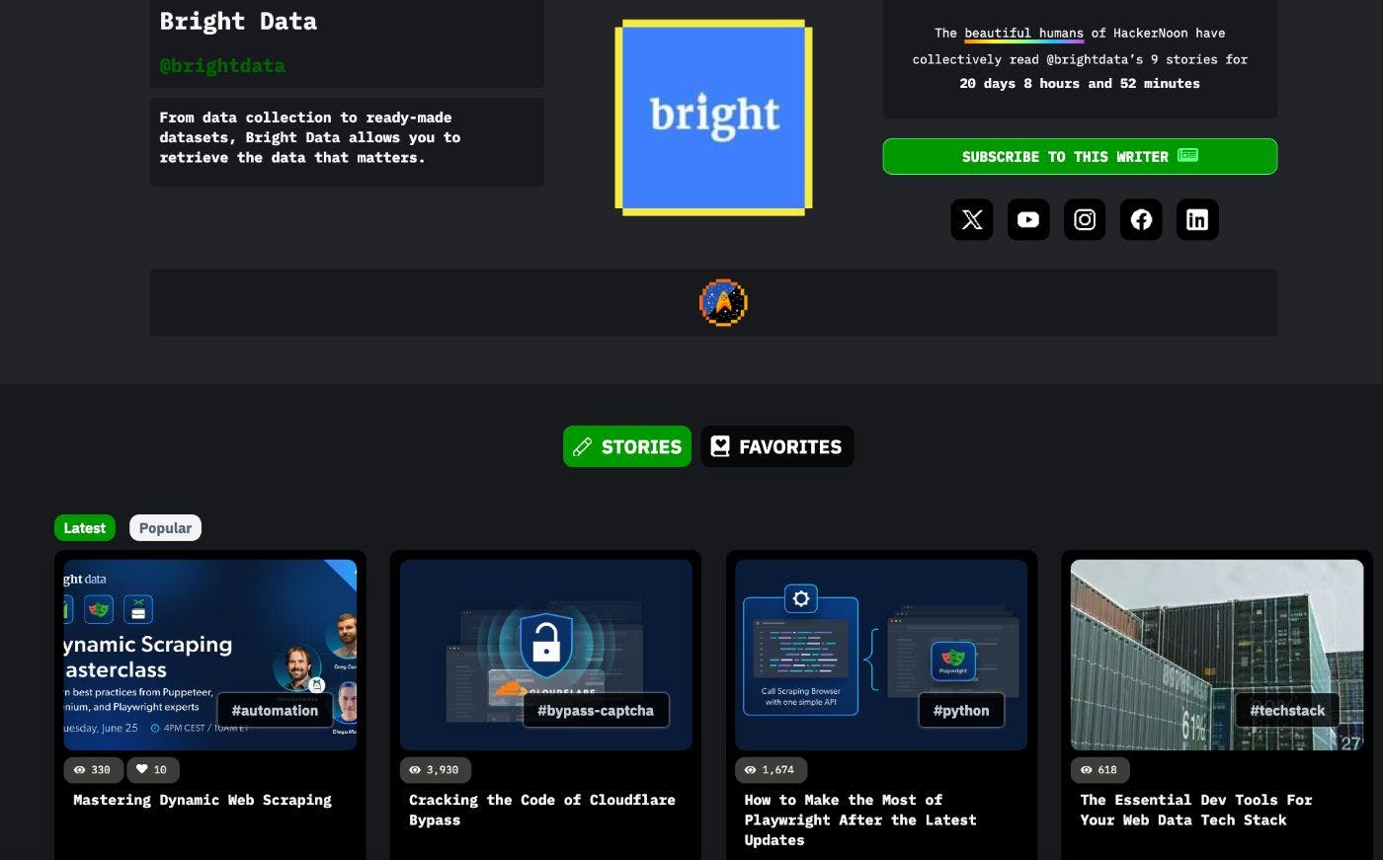Select the Stories tab
The height and width of the screenshot is (860, 1383).
[627, 446]
